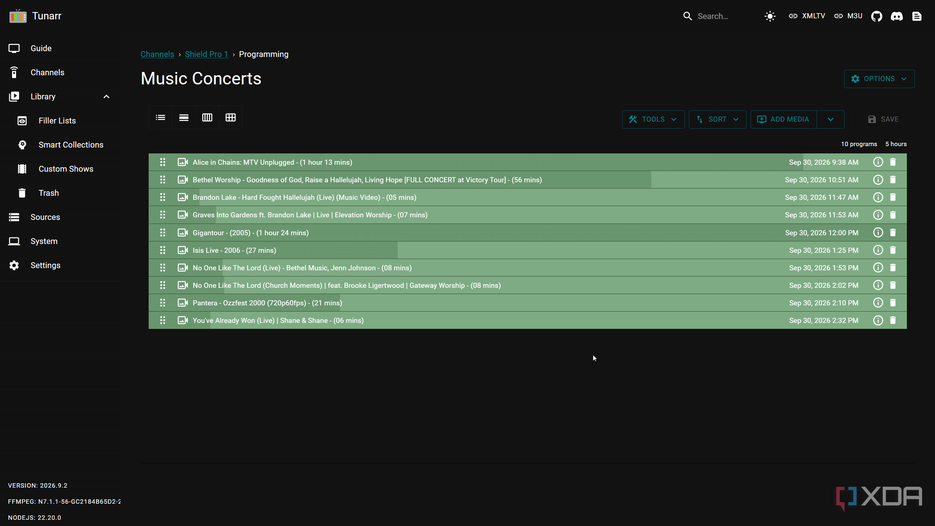This screenshot has height=526, width=935.
Task: Expand the Add Media split-button arrow
Action: 831,119
